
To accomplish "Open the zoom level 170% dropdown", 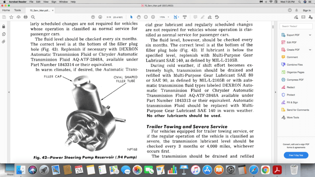I will 164,17.
